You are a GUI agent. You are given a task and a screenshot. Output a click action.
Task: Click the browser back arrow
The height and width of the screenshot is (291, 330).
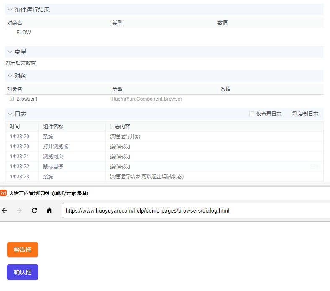pos(5,210)
